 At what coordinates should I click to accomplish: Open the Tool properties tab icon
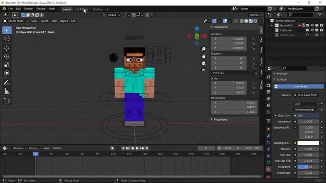coord(268,77)
